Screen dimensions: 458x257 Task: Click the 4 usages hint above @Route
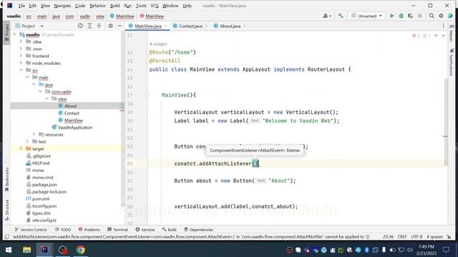158,44
